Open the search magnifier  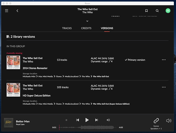[x=157, y=11]
